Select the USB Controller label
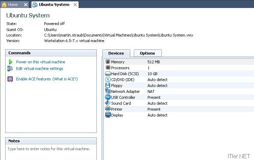 123,97
